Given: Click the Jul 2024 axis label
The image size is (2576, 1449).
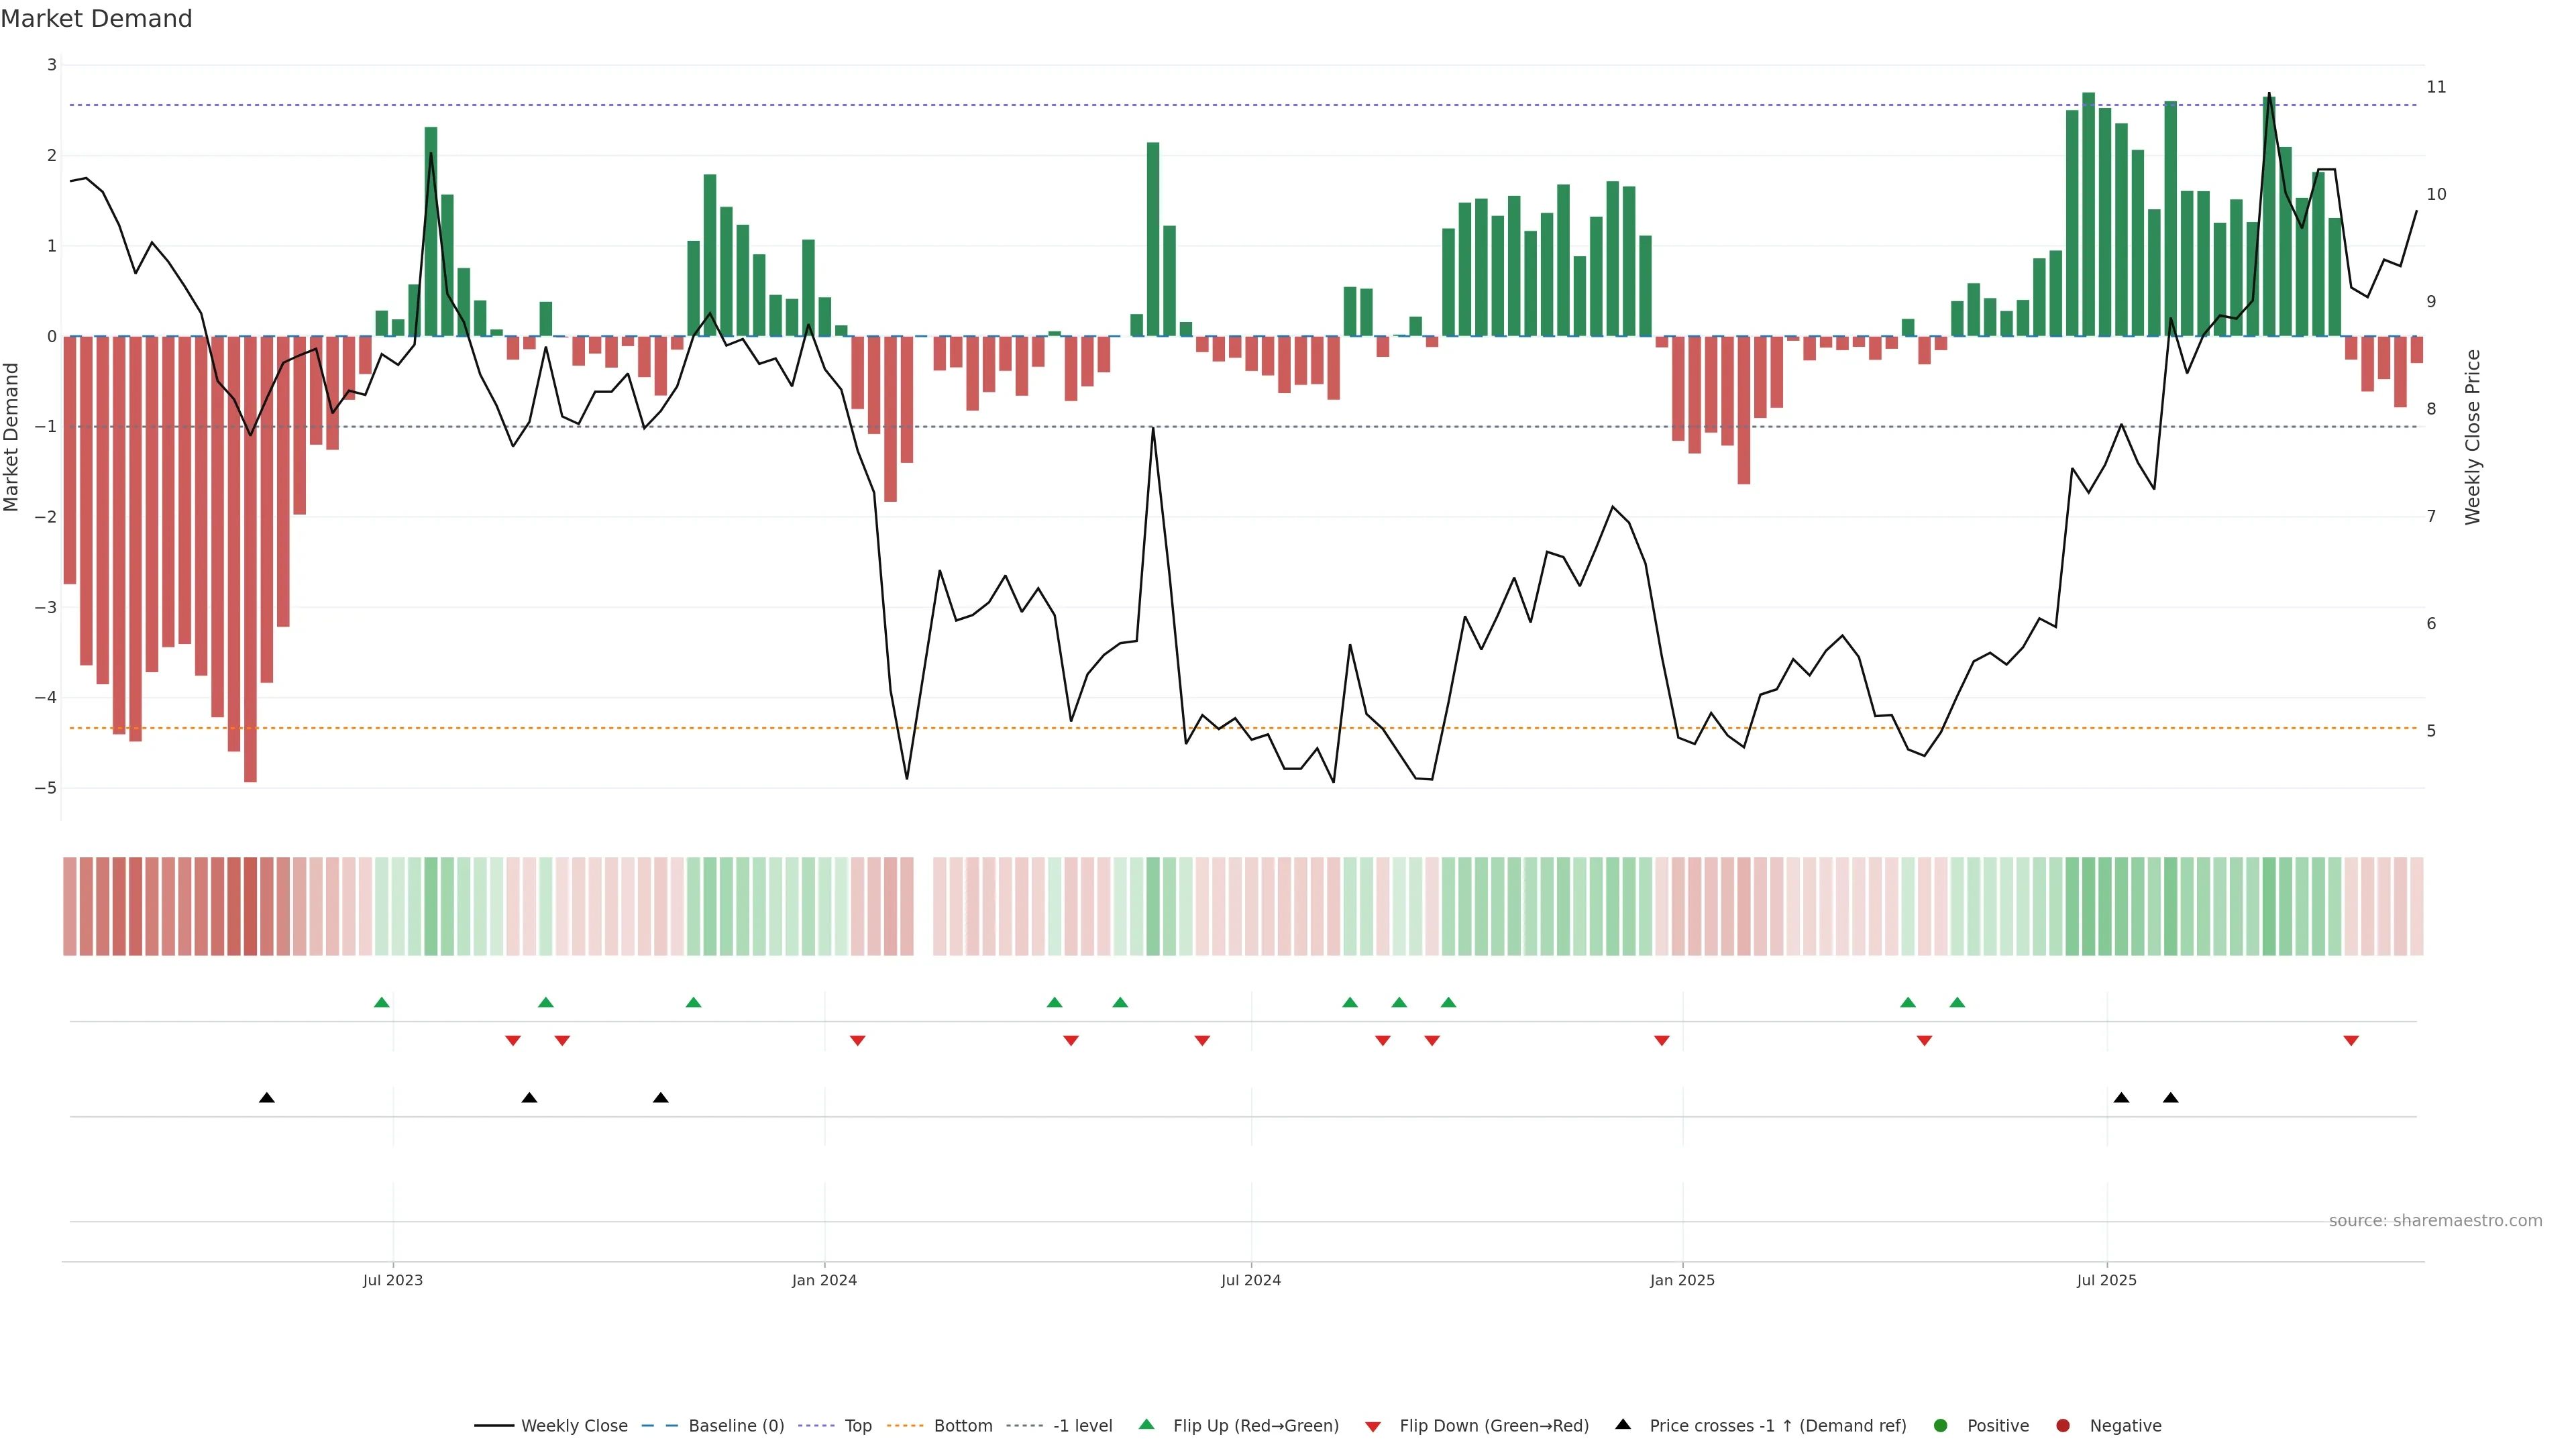Looking at the screenshot, I should 1250,1280.
